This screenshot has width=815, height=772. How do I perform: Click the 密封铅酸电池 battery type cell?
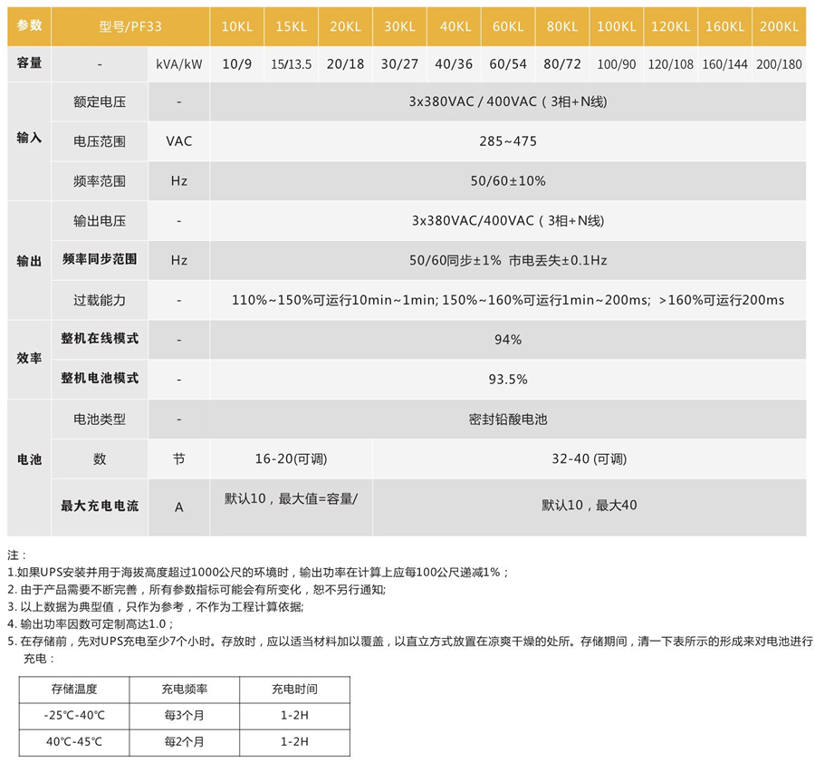(507, 420)
